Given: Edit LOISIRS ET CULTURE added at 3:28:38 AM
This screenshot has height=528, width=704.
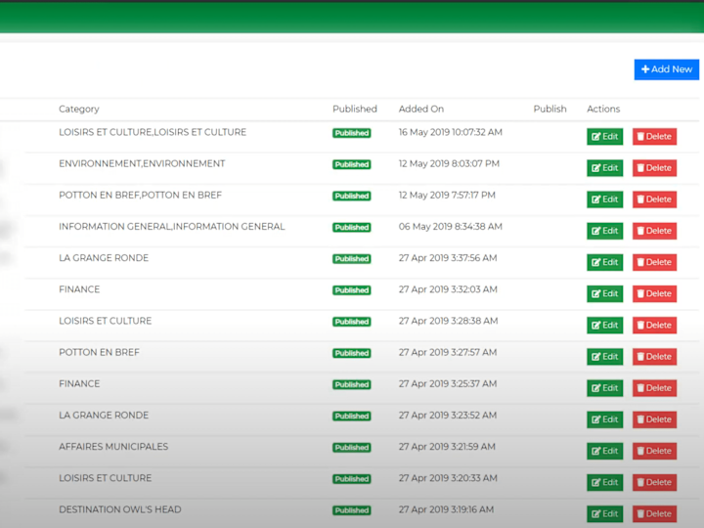Looking at the screenshot, I should pos(605,325).
